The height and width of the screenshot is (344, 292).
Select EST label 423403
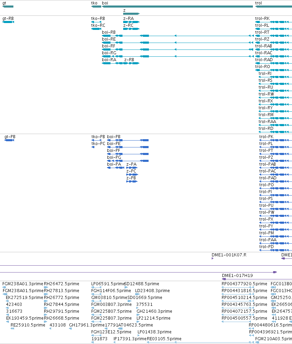14,304
